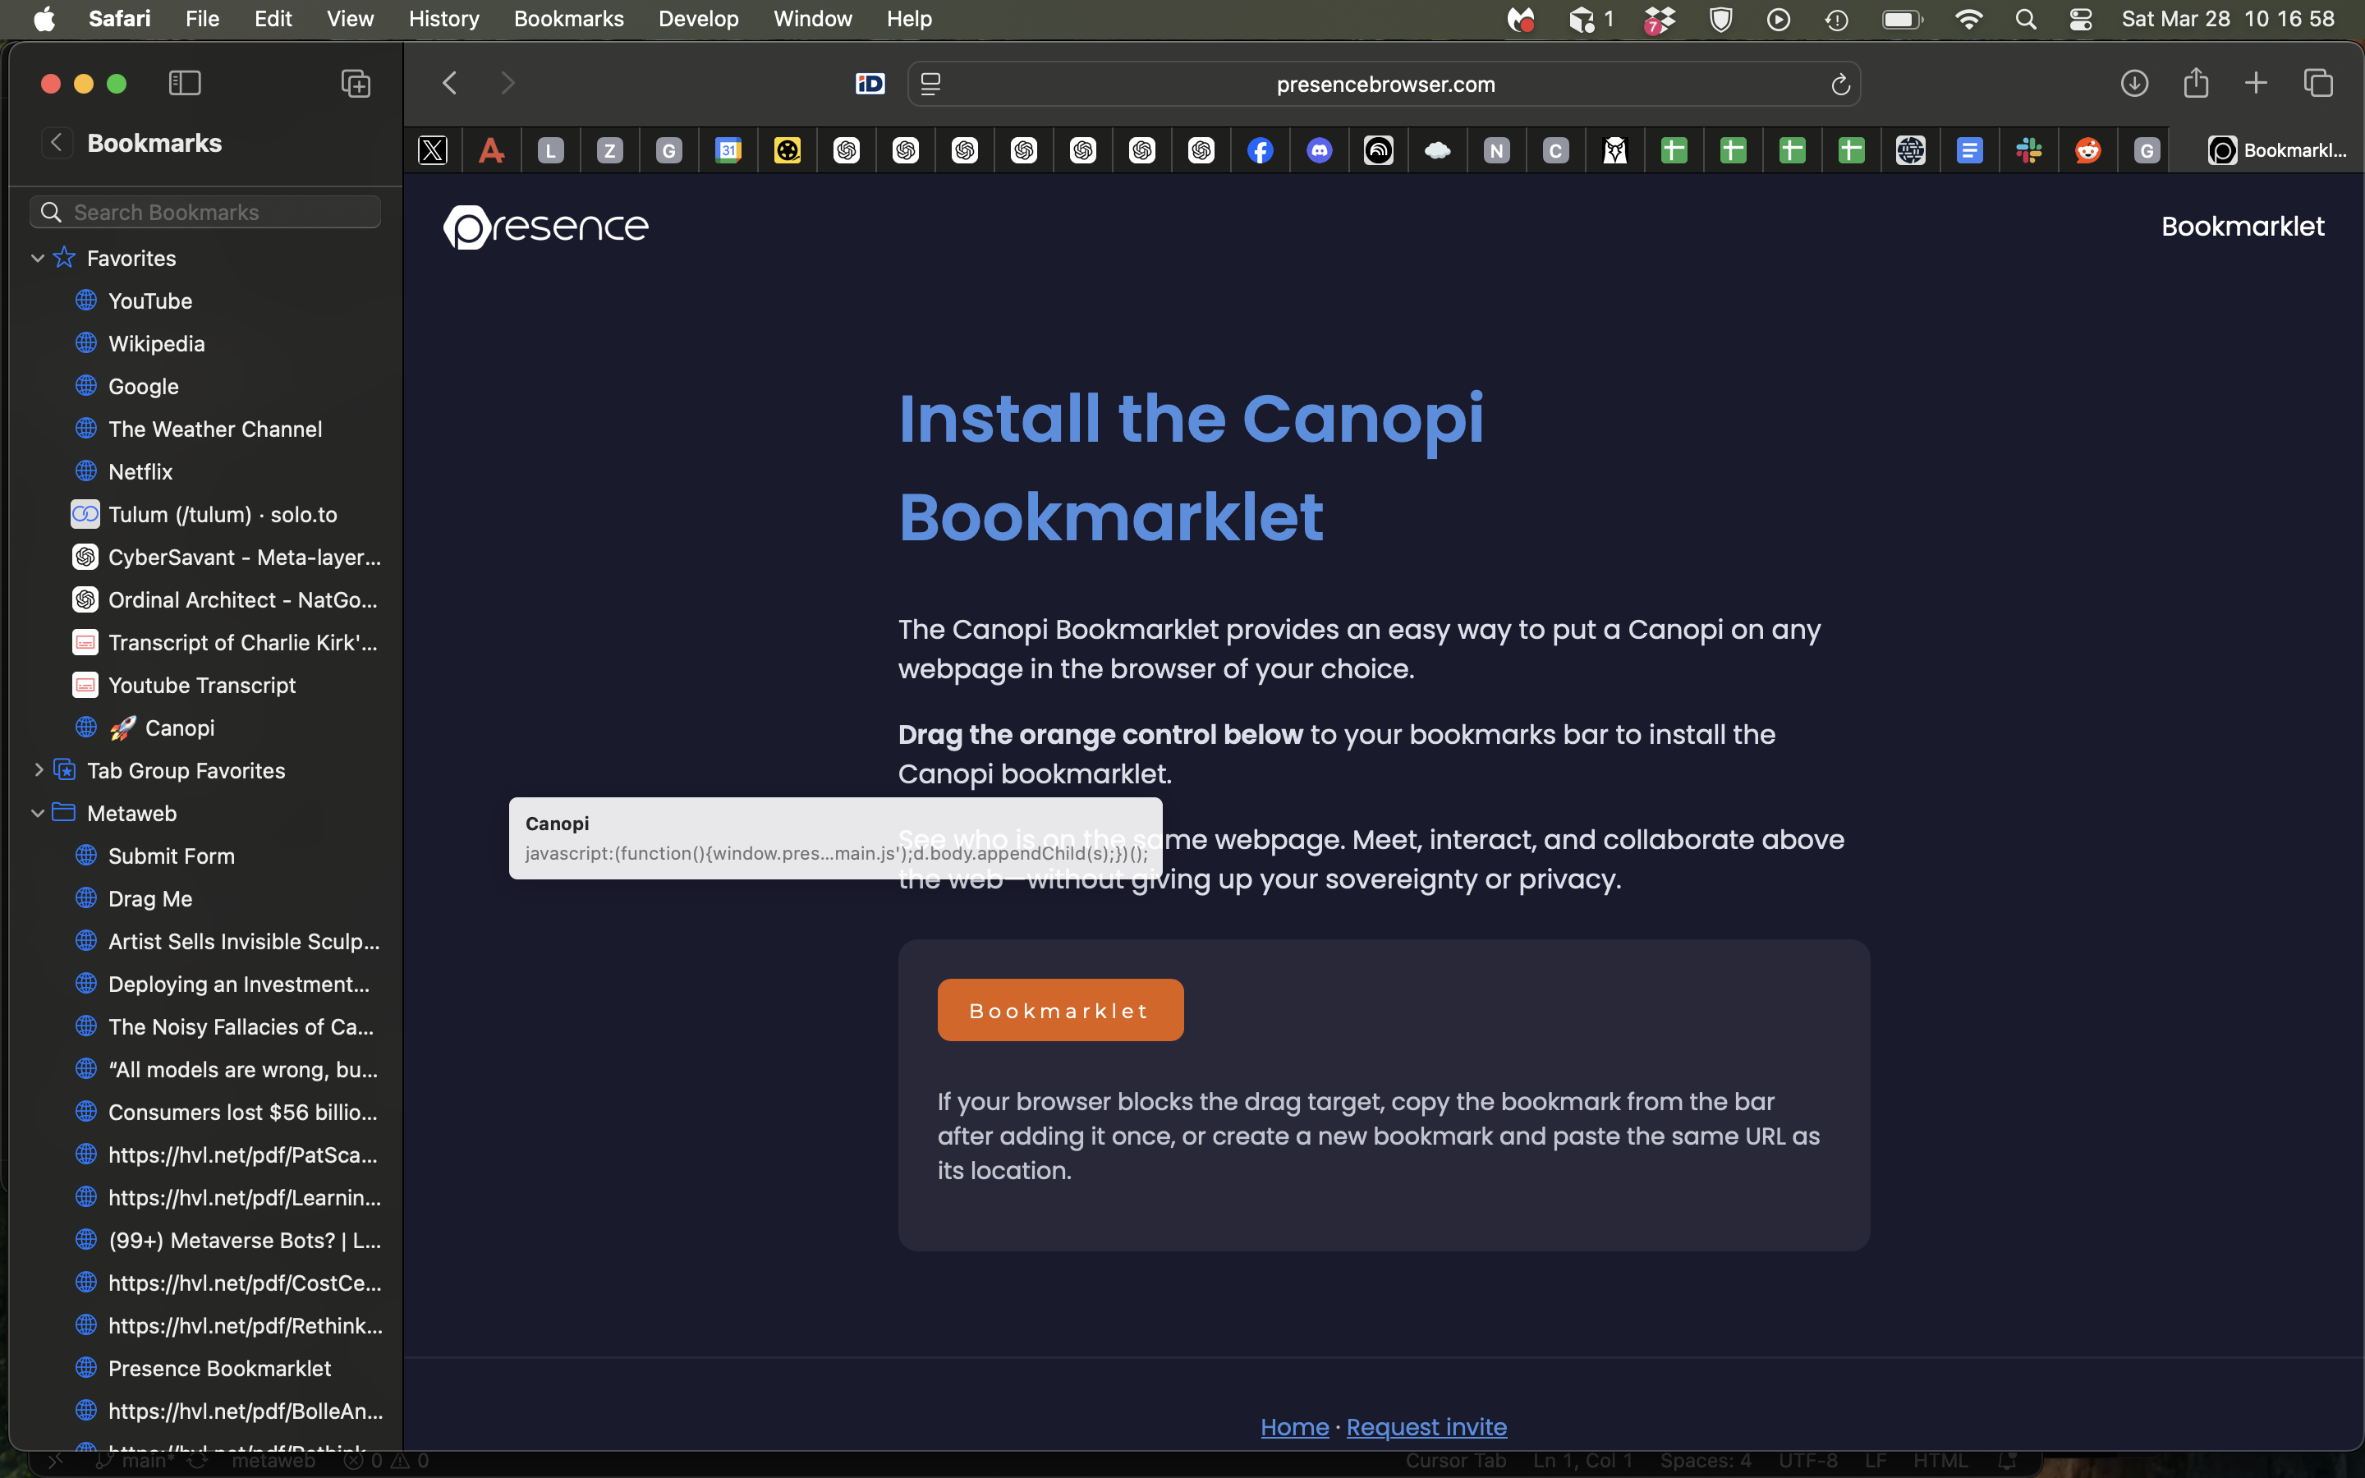Open the new tab button in Safari
This screenshot has height=1478, width=2365.
pyautogui.click(x=2256, y=83)
